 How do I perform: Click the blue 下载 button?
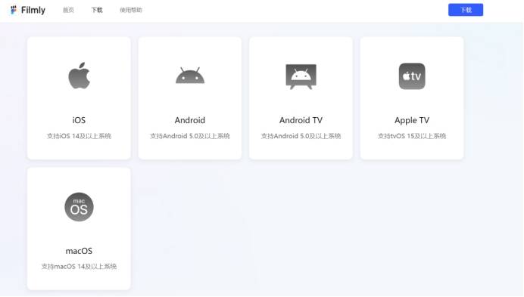466,10
